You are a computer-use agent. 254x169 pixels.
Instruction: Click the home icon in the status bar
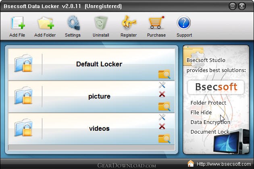[191, 163]
